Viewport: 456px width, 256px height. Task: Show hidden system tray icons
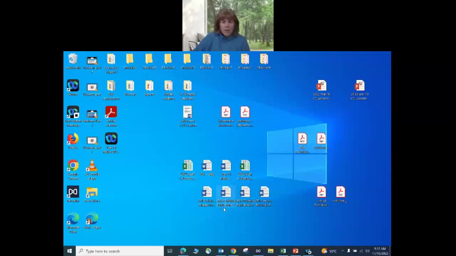[x=343, y=251]
